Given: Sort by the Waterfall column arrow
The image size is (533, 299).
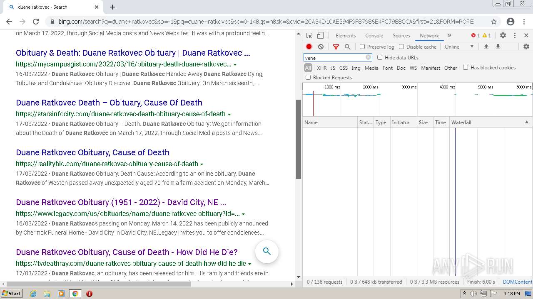Looking at the screenshot, I should point(526,122).
